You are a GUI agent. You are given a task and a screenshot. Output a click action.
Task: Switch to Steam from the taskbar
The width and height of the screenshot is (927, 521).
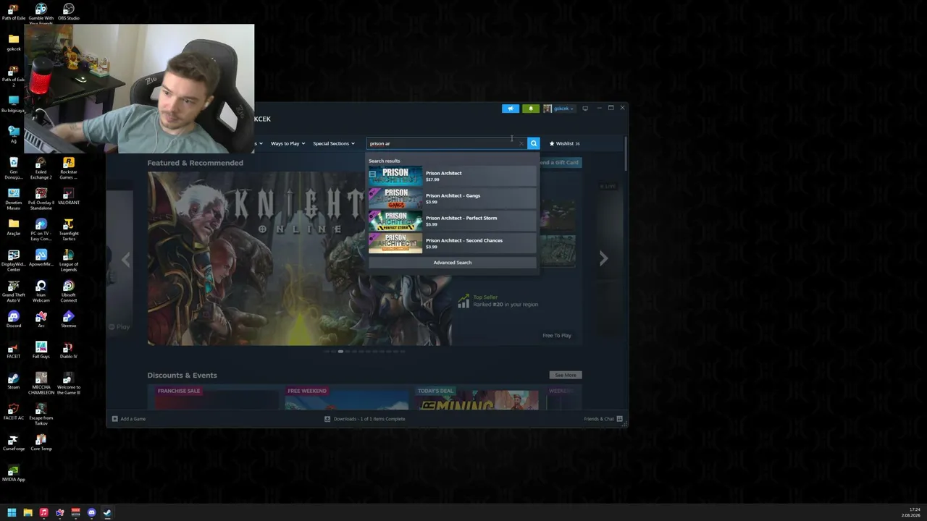coord(107,513)
